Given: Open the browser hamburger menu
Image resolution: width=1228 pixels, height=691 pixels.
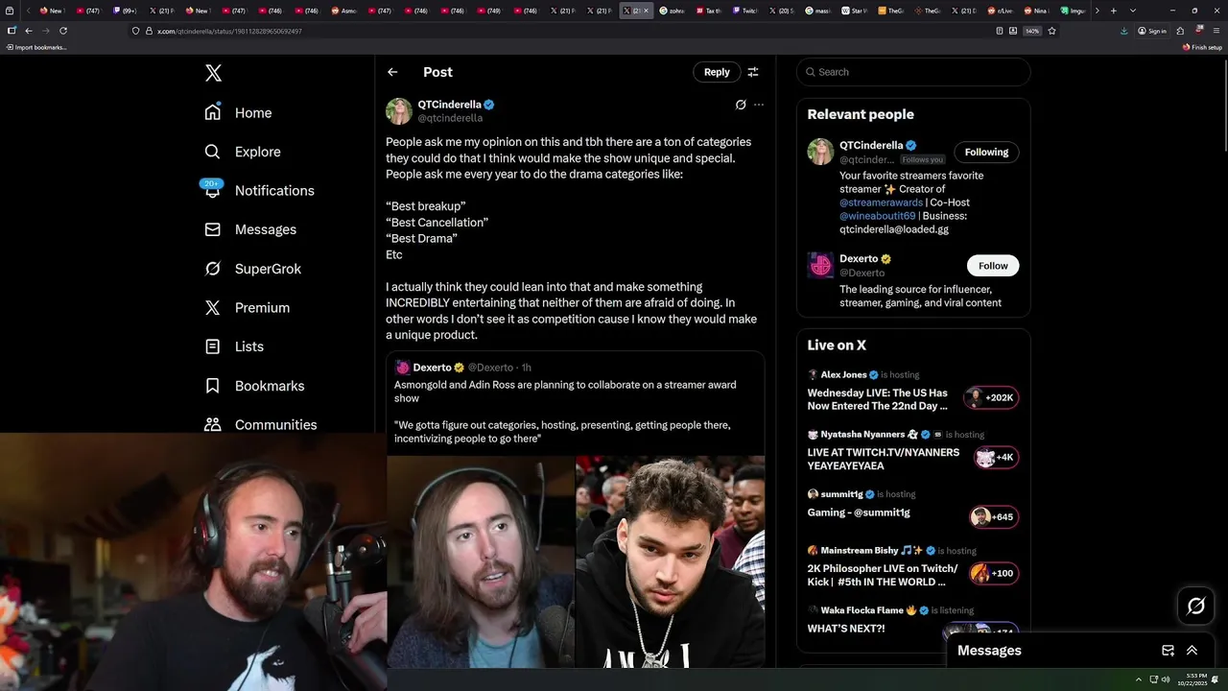Looking at the screenshot, I should coord(1216,31).
